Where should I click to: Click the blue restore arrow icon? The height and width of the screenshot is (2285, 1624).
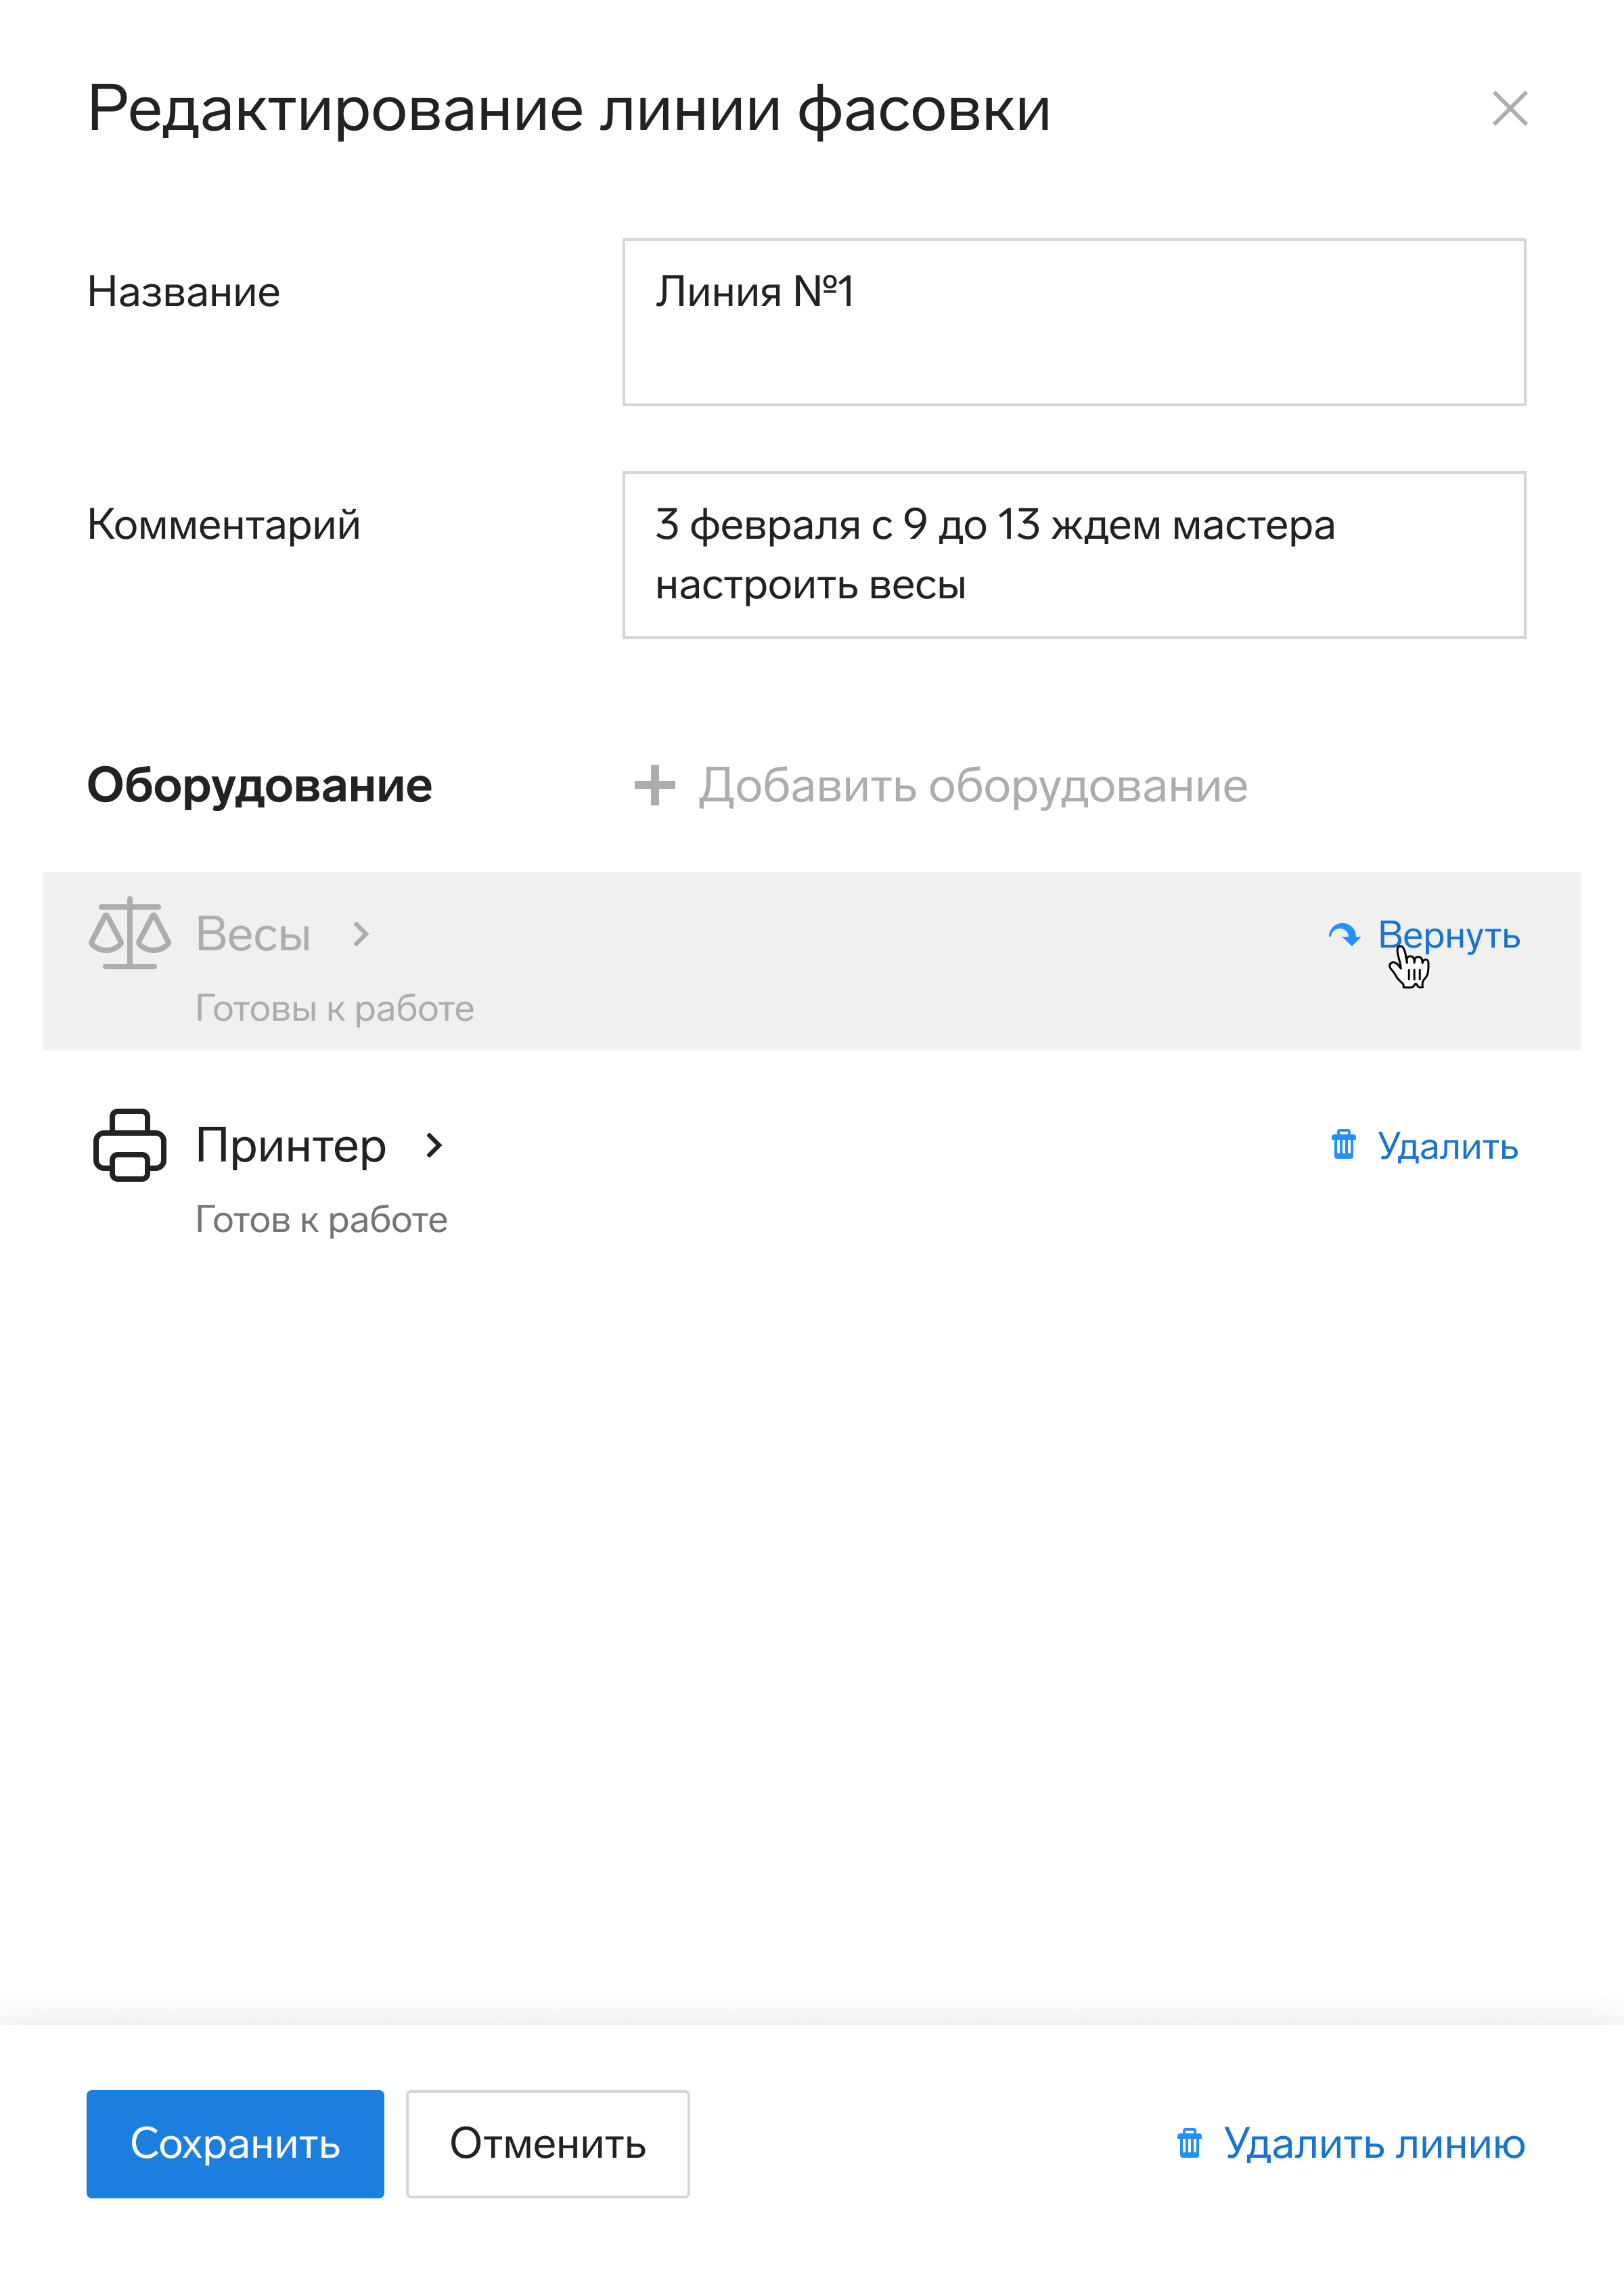tap(1344, 935)
